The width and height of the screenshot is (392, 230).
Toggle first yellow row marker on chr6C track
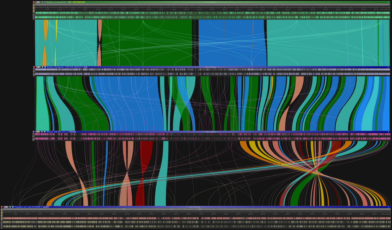tap(2, 210)
